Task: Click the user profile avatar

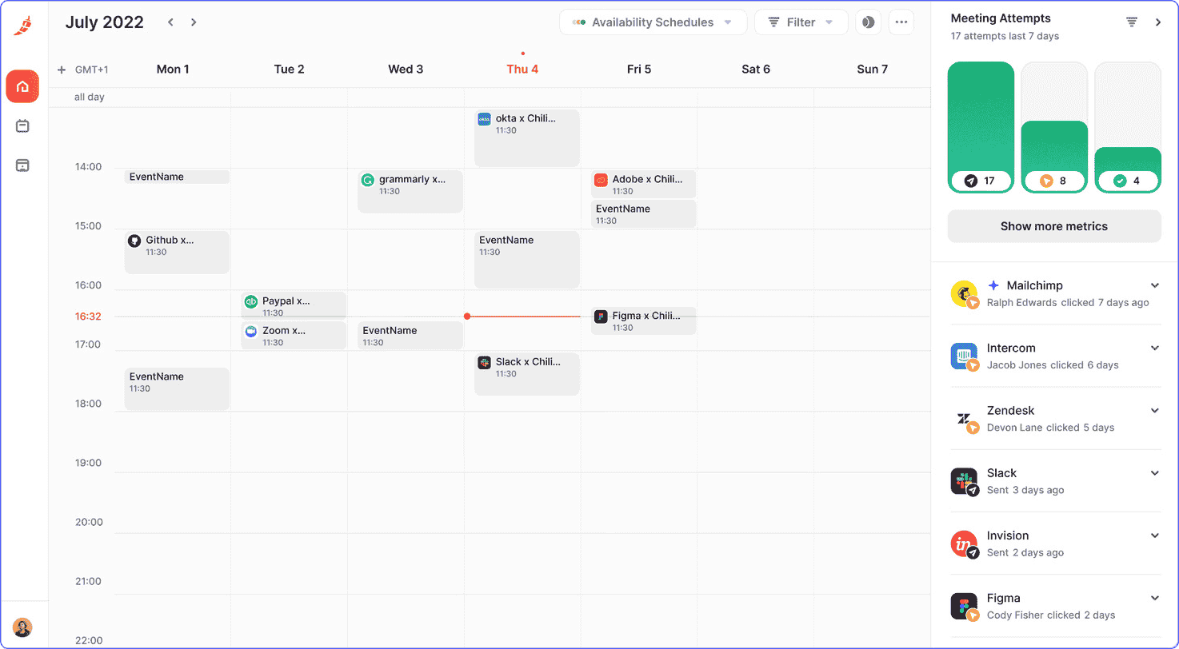Action: [22, 627]
